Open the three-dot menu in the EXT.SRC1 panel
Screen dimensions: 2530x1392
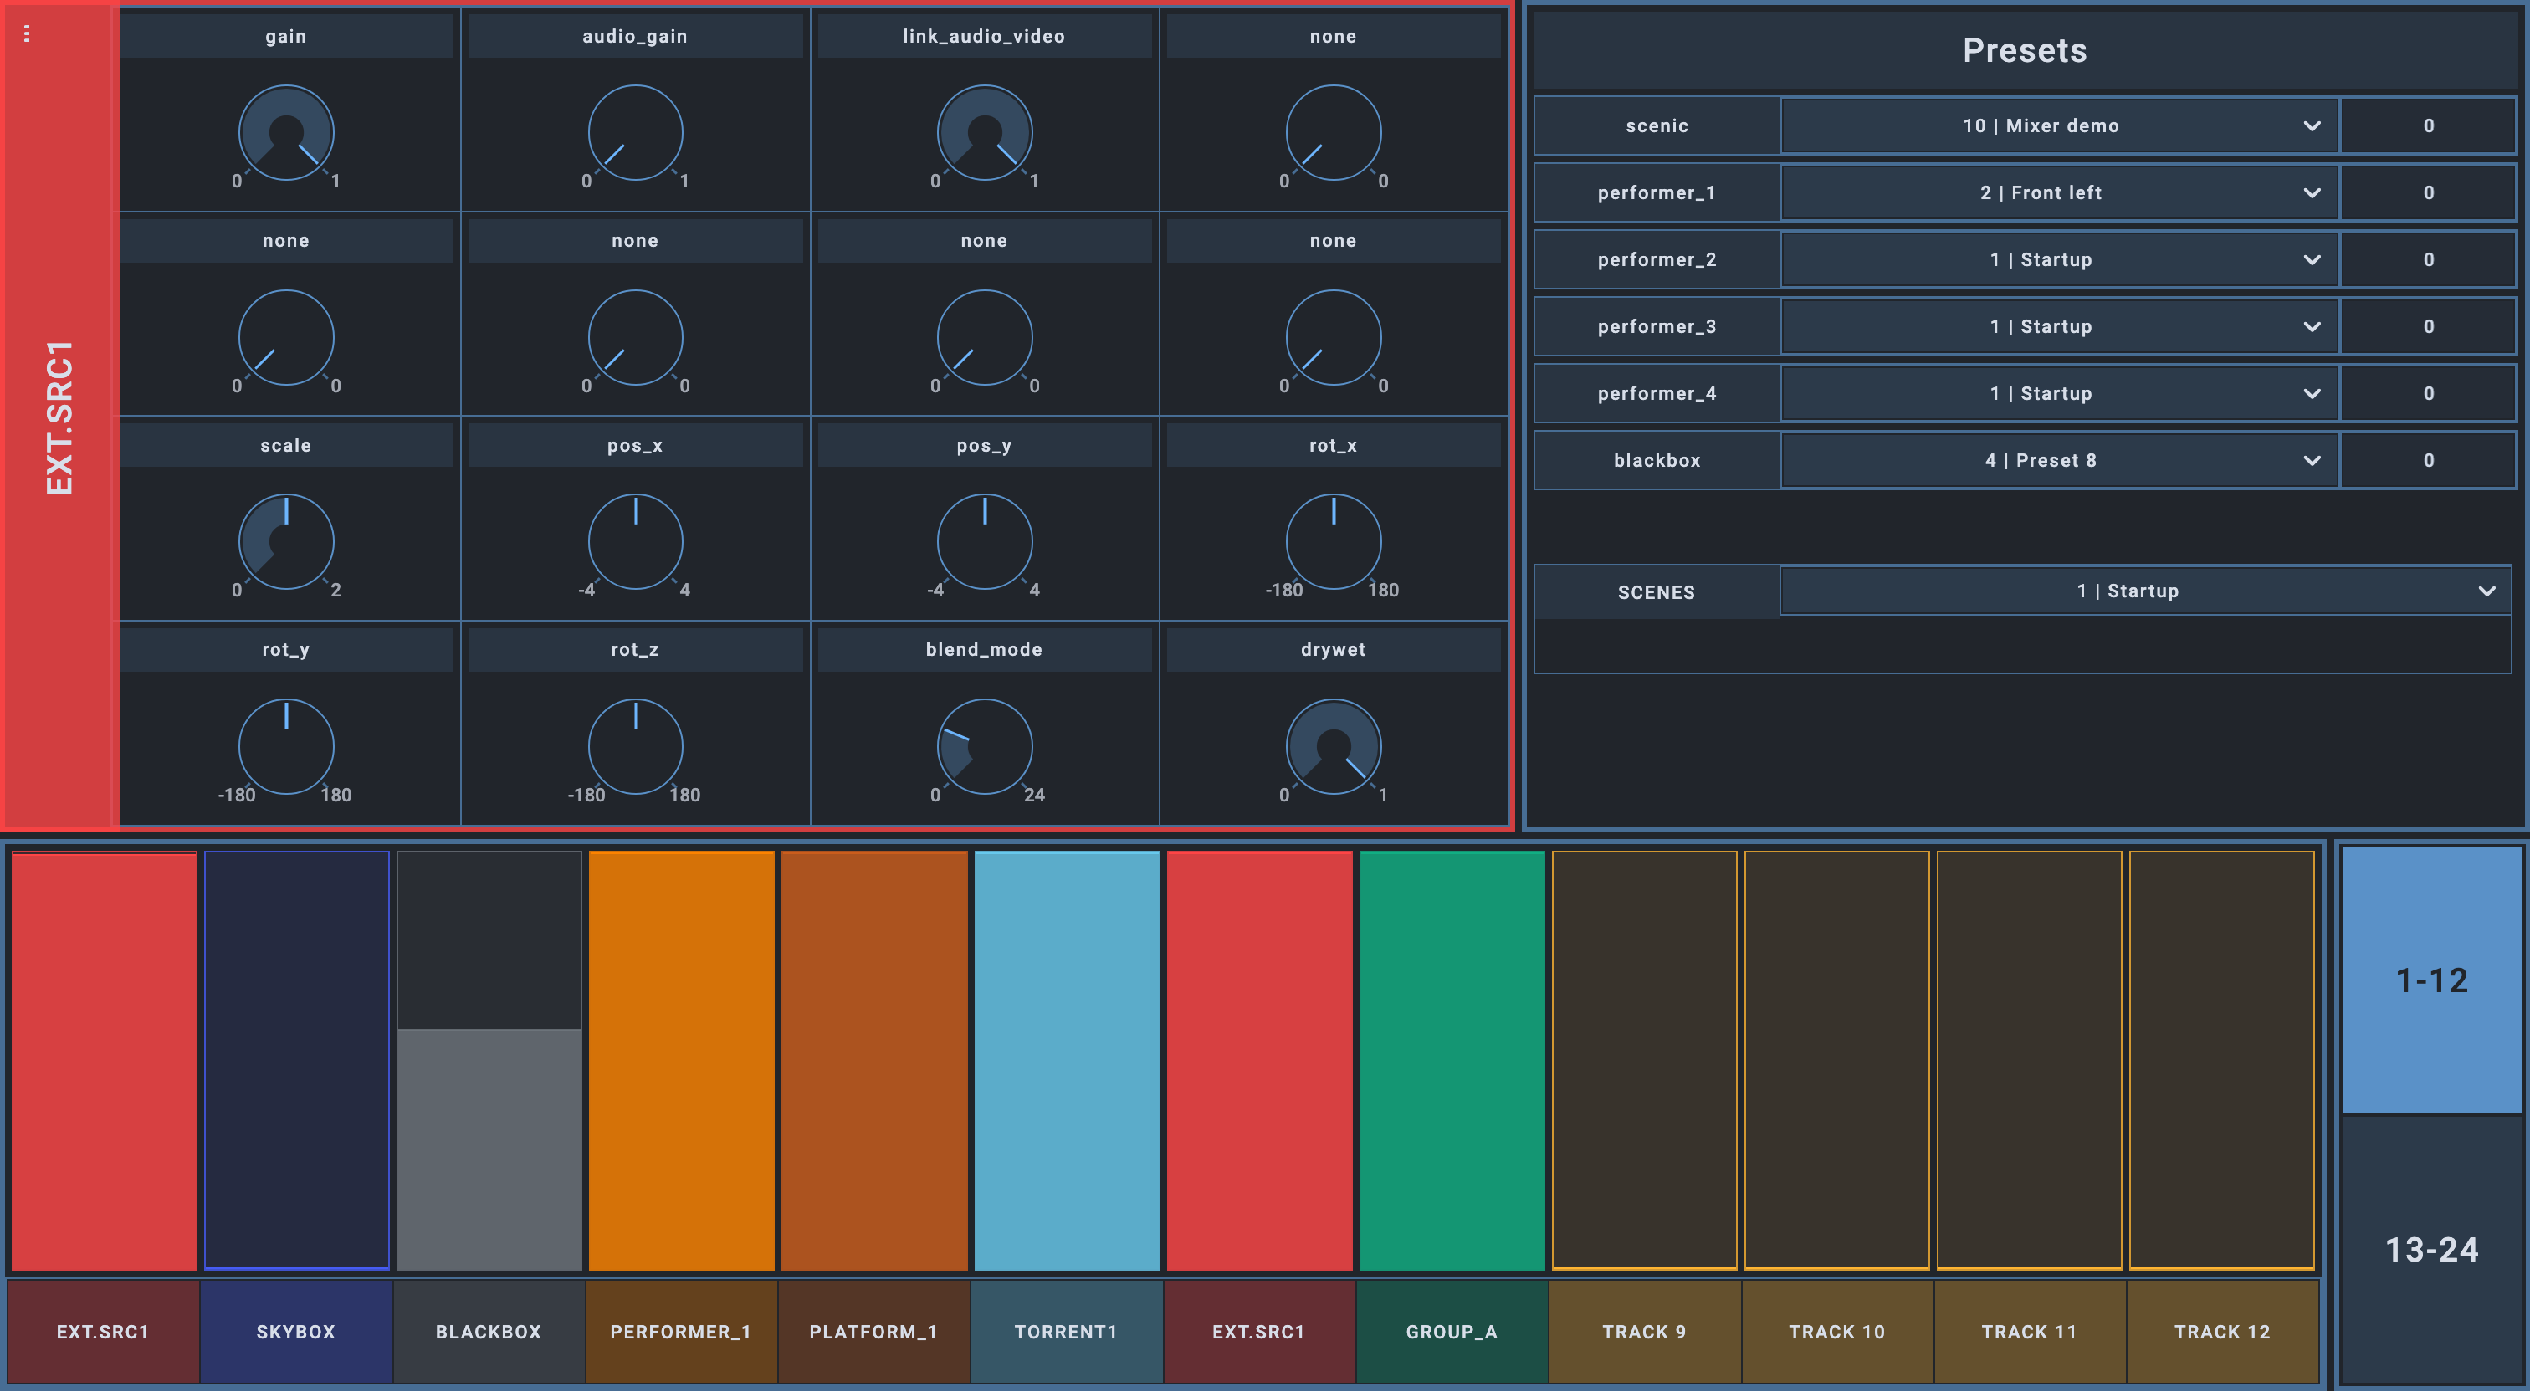pos(27,34)
